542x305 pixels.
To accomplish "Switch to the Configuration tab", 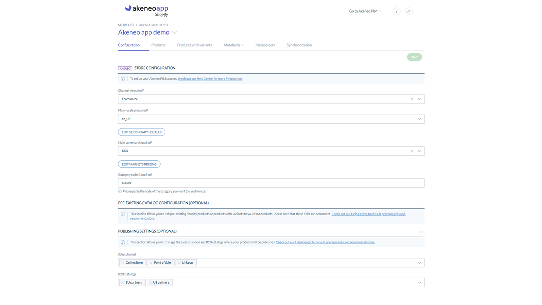I will (x=129, y=45).
